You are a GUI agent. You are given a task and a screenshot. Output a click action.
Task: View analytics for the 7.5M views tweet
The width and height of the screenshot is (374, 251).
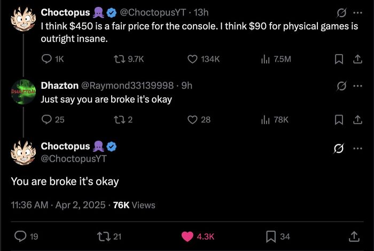265,59
